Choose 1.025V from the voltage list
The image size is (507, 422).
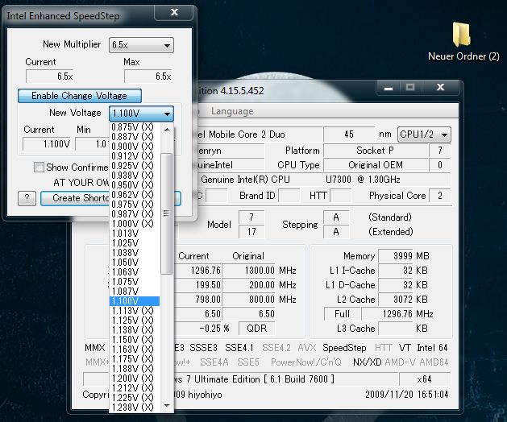pyautogui.click(x=135, y=243)
